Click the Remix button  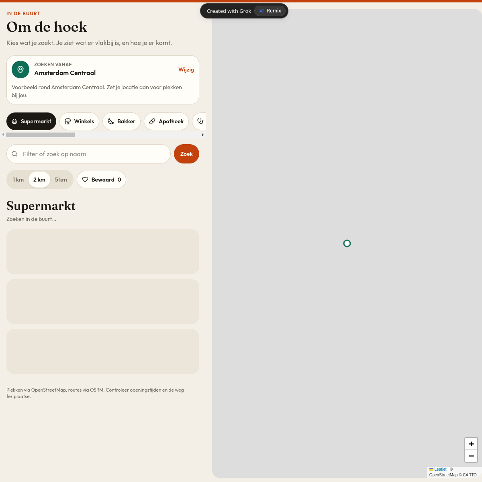[270, 11]
